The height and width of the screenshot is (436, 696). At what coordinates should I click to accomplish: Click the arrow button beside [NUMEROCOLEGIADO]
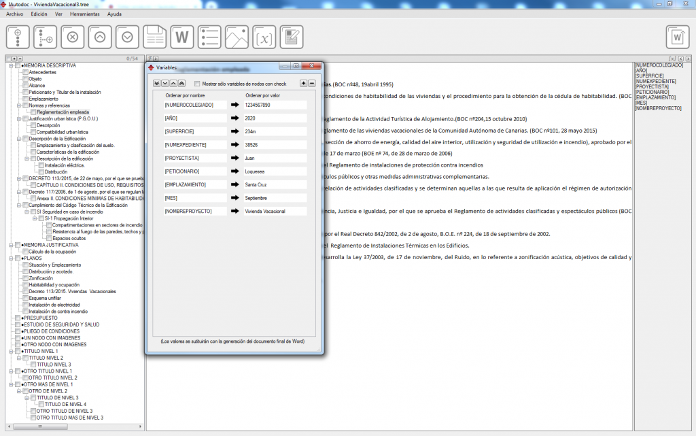click(234, 105)
